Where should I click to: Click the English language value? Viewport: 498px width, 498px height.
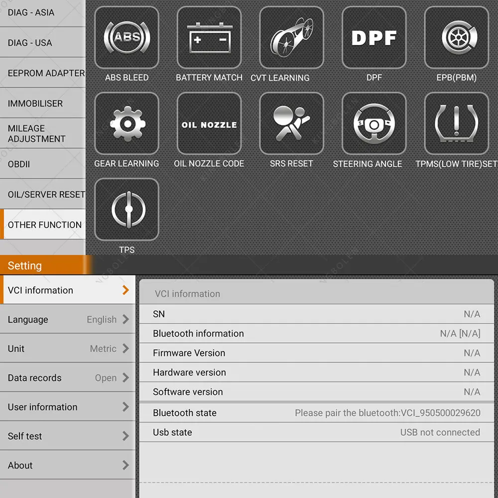pyautogui.click(x=102, y=320)
